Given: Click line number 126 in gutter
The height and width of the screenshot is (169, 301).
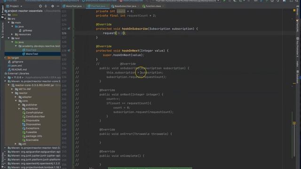Looking at the screenshot, I should [x=64, y=33].
